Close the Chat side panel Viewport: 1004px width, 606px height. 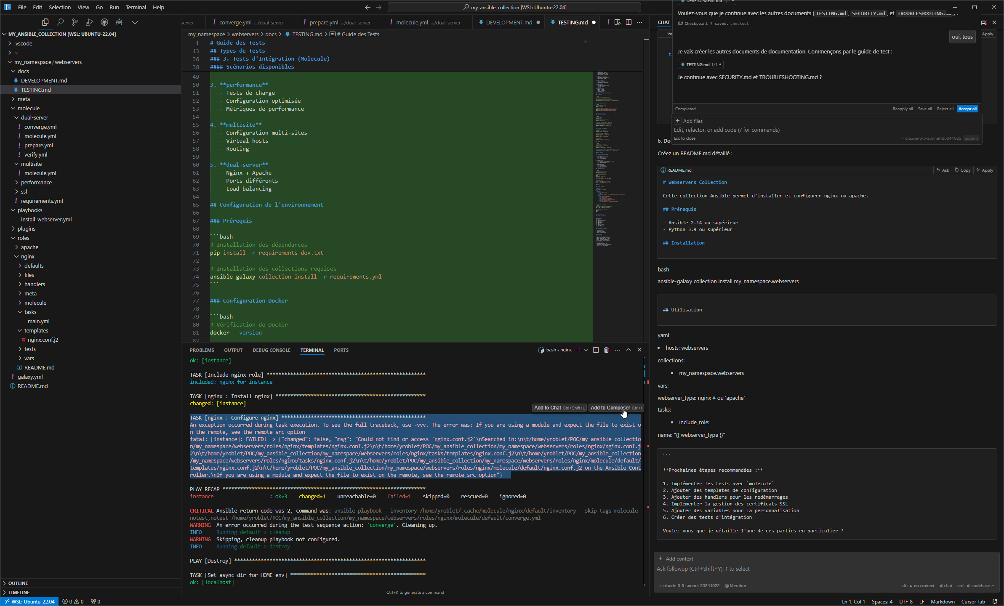click(994, 22)
